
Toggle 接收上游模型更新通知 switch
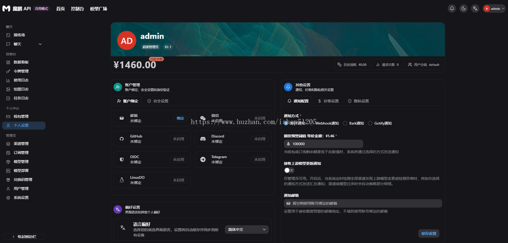click(x=289, y=170)
